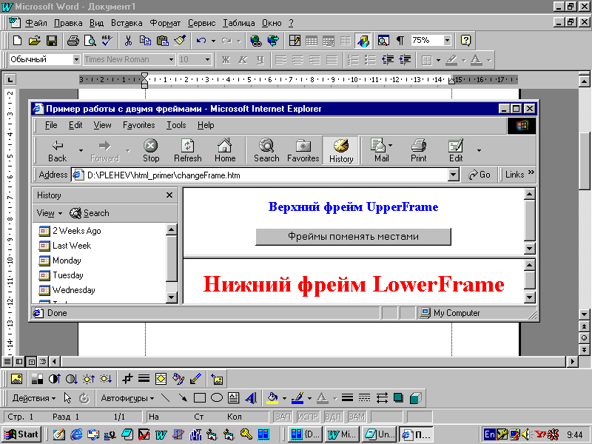Image resolution: width=592 pixels, height=444 pixels.
Task: Open the Вставка menu in Word
Action: click(x=127, y=23)
